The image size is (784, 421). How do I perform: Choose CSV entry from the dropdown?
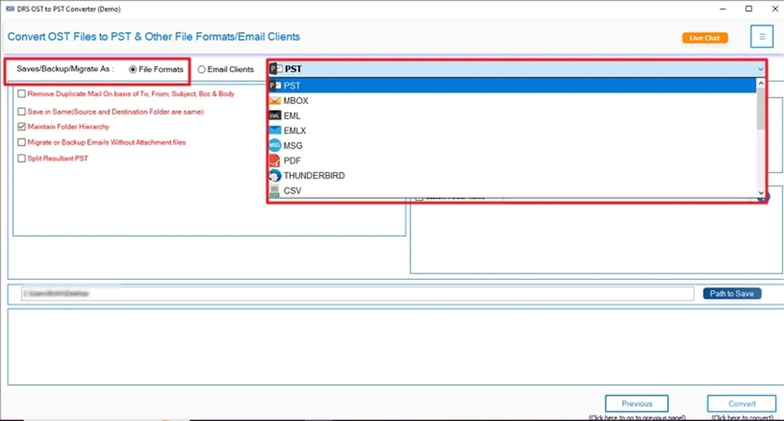(x=293, y=190)
